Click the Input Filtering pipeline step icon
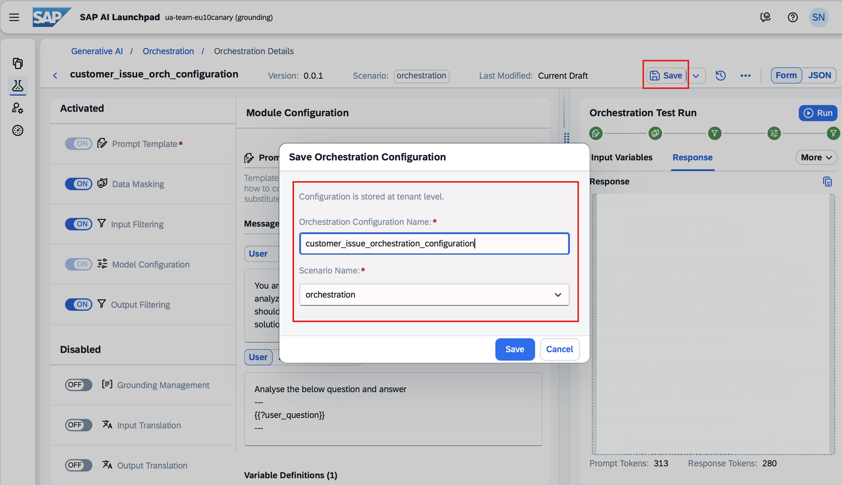 click(x=715, y=134)
